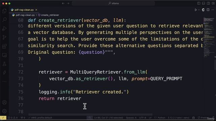This screenshot has height=121, width=216.
Task: Click QUERY_PROMPT on line 73
Action: pyautogui.click(x=166, y=79)
